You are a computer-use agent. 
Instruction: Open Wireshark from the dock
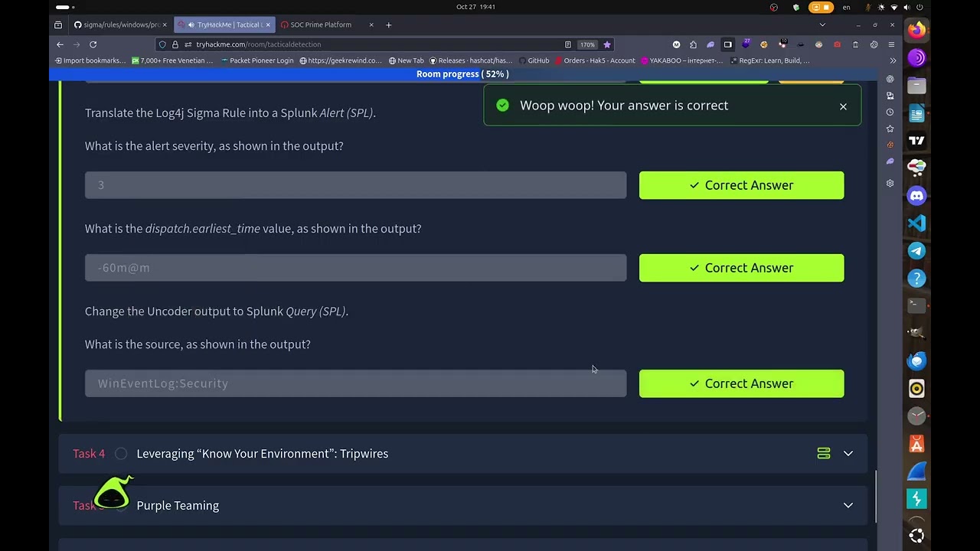tap(916, 471)
